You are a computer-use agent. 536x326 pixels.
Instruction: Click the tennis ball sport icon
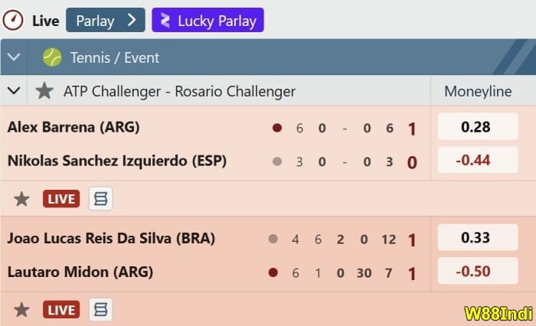click(52, 57)
